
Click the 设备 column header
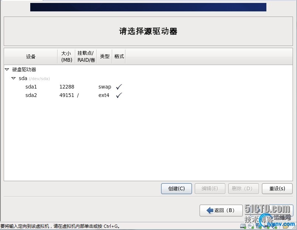[31, 56]
